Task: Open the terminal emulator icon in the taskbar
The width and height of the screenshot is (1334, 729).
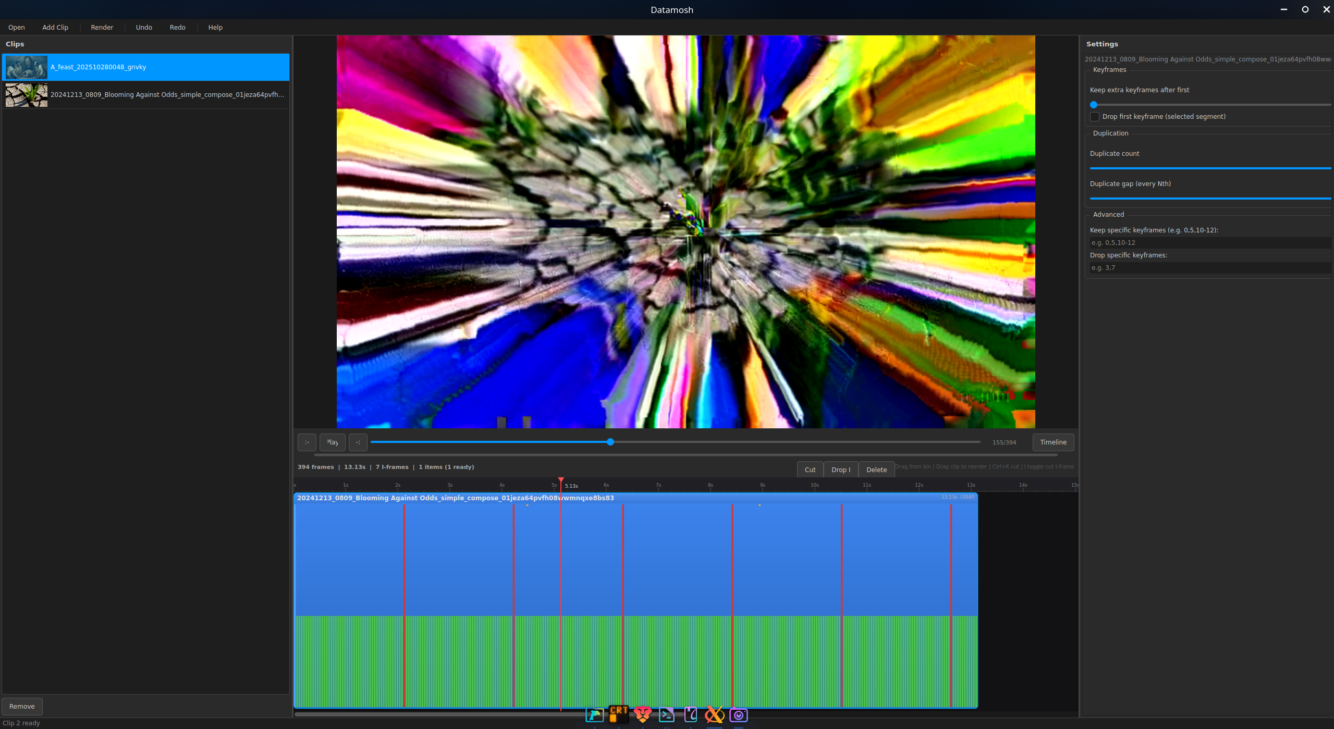Action: pyautogui.click(x=667, y=715)
